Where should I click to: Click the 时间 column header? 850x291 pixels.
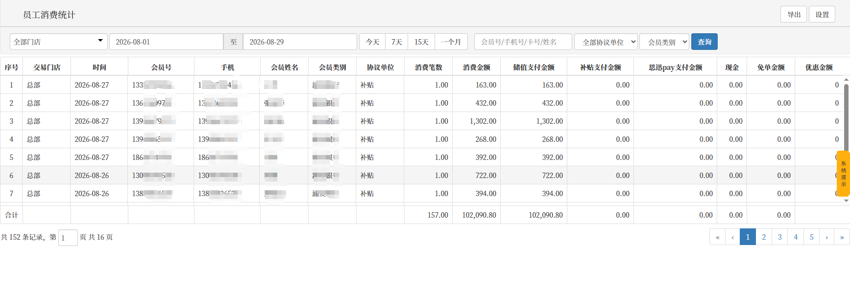point(99,67)
